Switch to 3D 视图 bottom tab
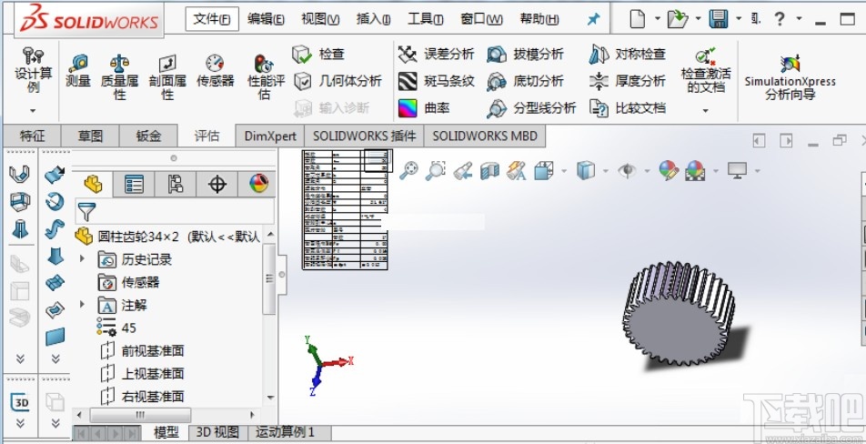Image resolution: width=866 pixels, height=444 pixels. pyautogui.click(x=217, y=432)
